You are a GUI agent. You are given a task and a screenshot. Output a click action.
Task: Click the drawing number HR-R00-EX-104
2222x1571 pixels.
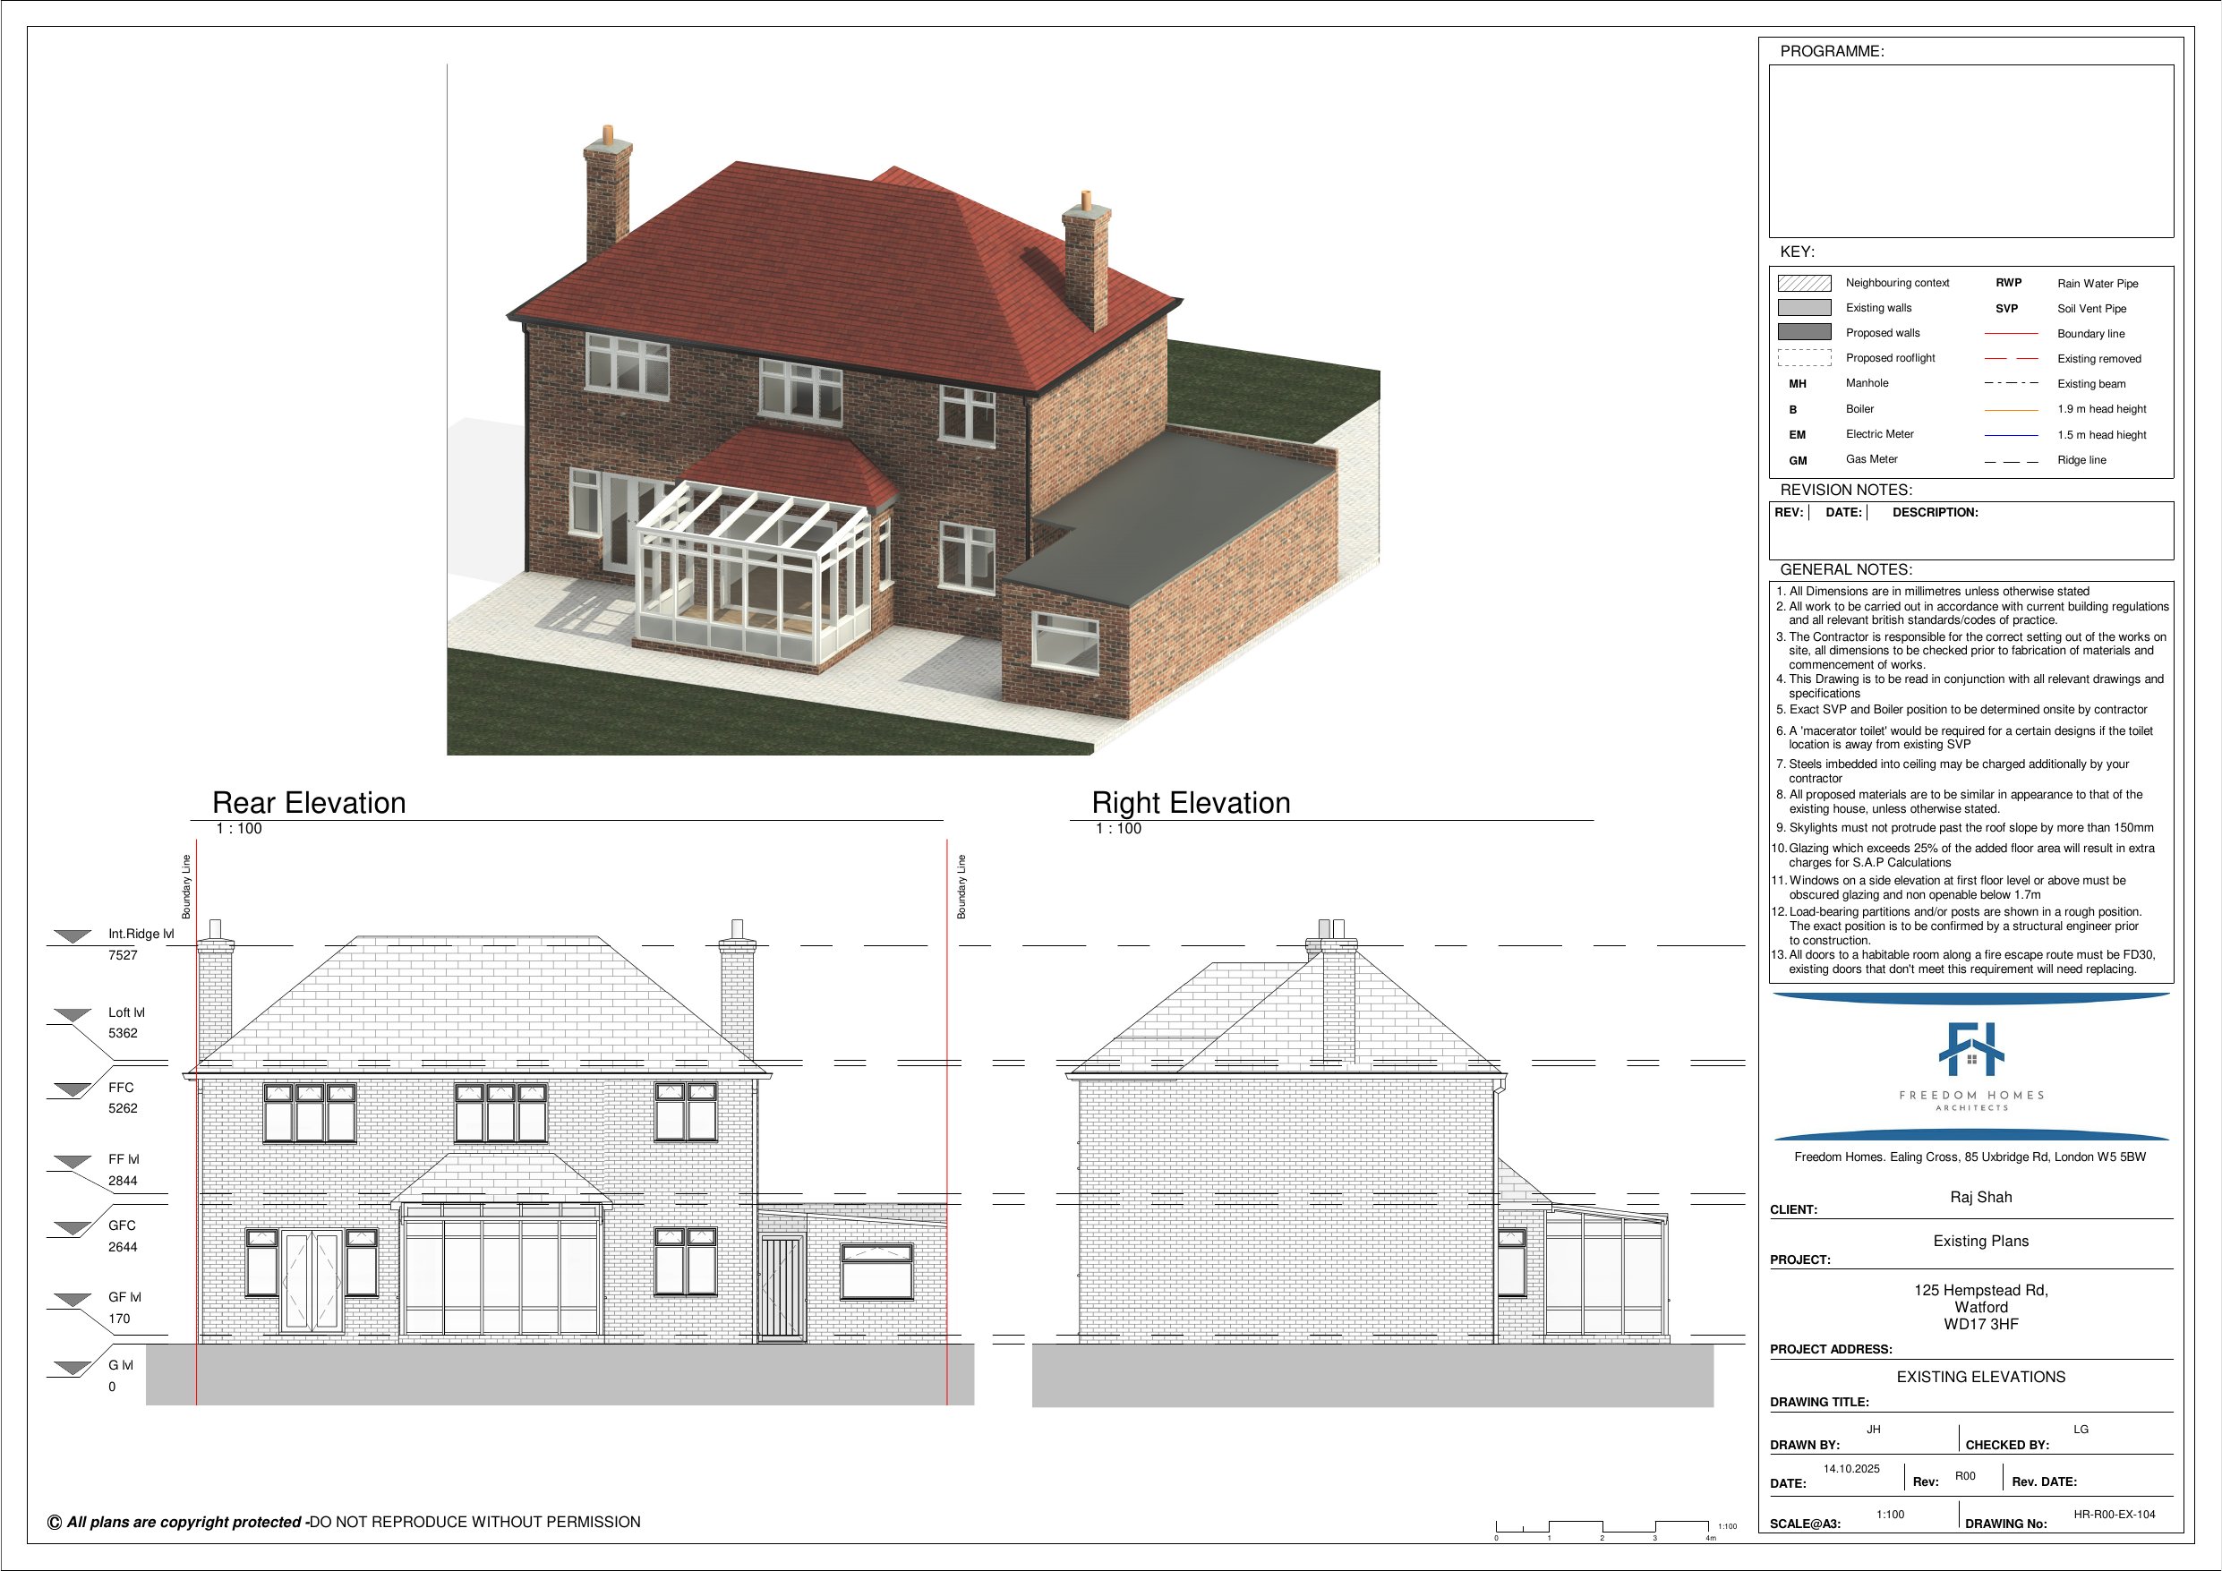point(2114,1515)
